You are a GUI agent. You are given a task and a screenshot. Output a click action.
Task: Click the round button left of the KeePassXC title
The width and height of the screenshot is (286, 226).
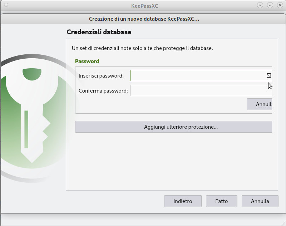point(6,5)
